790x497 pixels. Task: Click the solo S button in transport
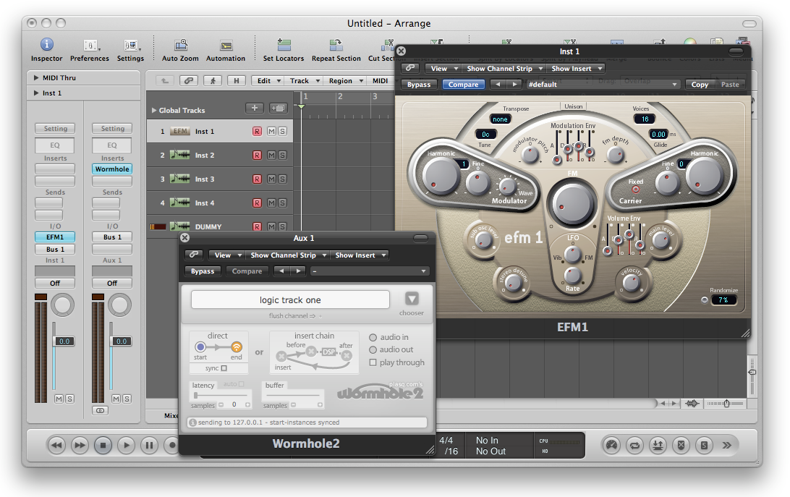705,445
